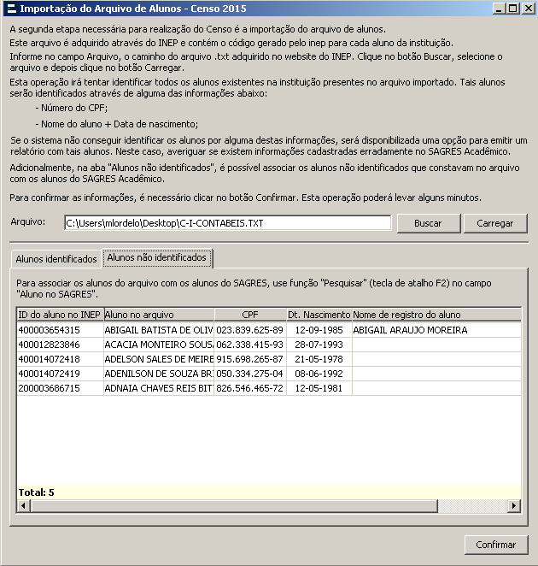538x566 pixels.
Task: Click the Carregar button
Action: (x=495, y=223)
